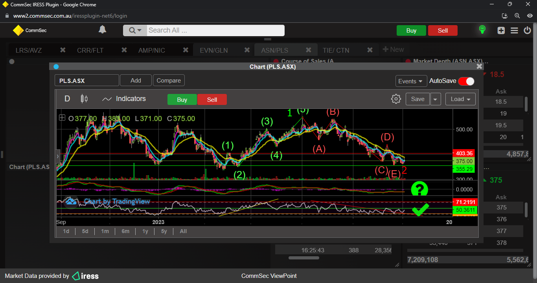Click the 71.2191 indicator value label

pyautogui.click(x=465, y=202)
